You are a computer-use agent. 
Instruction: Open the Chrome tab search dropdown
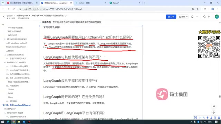(3, 3)
